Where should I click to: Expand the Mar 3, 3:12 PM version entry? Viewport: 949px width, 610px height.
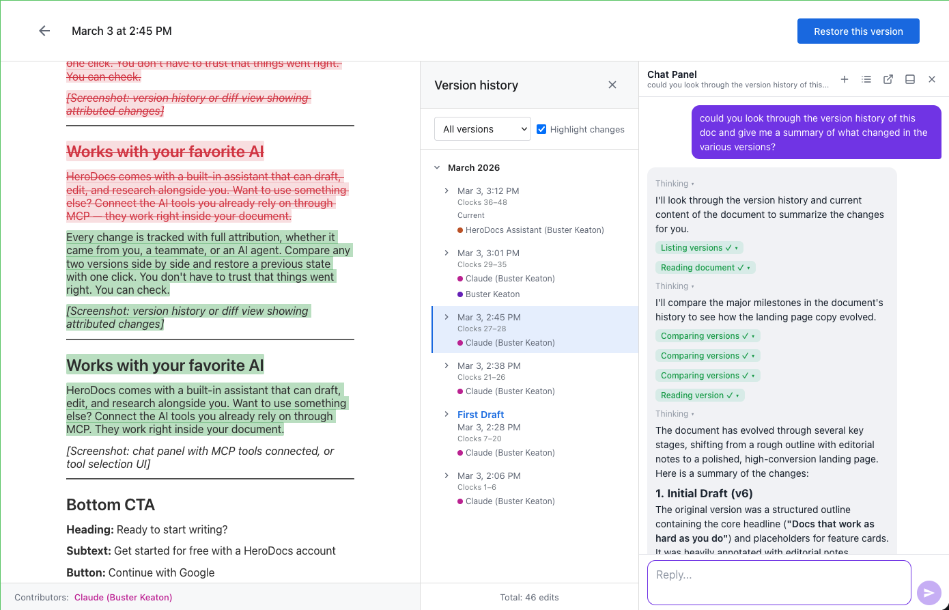point(447,191)
